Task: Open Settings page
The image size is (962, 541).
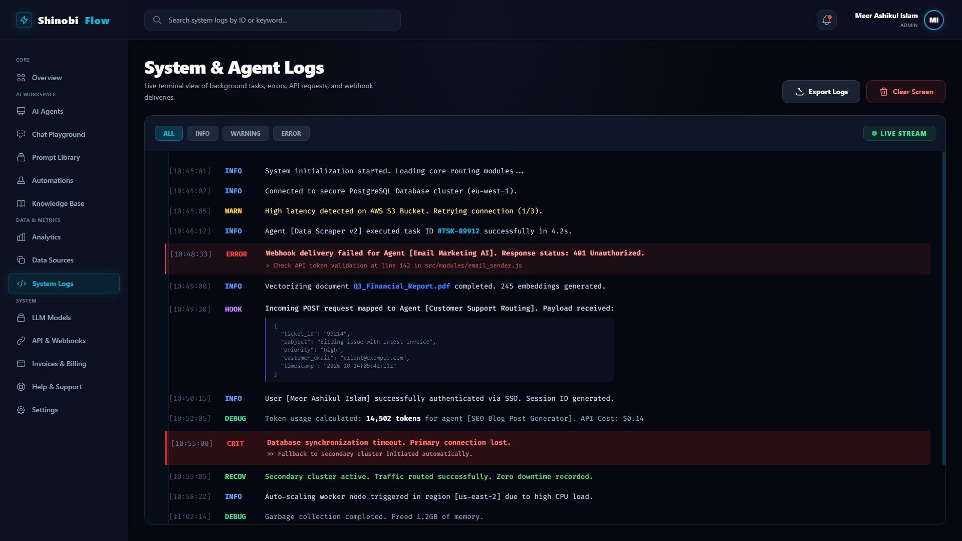Action: point(64,410)
